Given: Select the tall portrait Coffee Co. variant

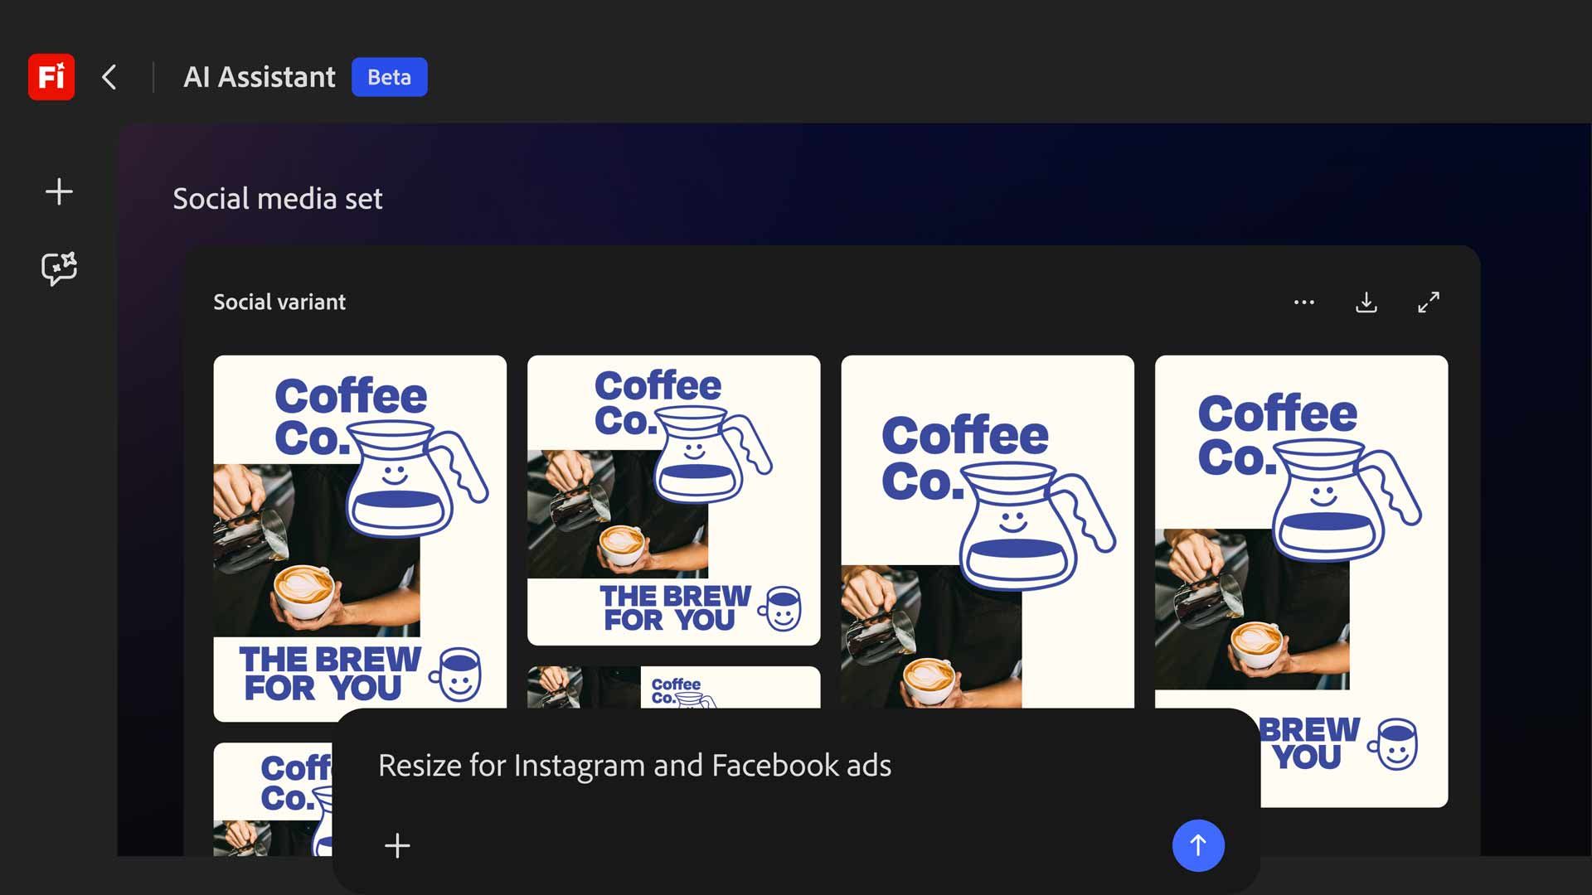Looking at the screenshot, I should 987,539.
